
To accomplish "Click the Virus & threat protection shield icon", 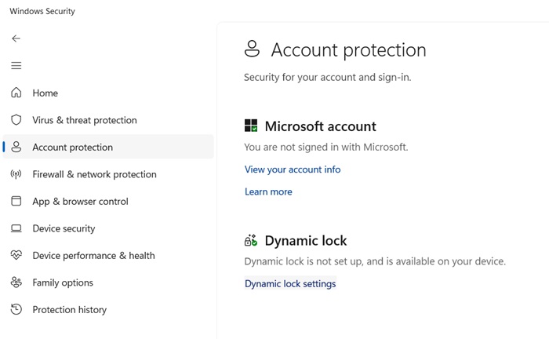I will pyautogui.click(x=16, y=120).
